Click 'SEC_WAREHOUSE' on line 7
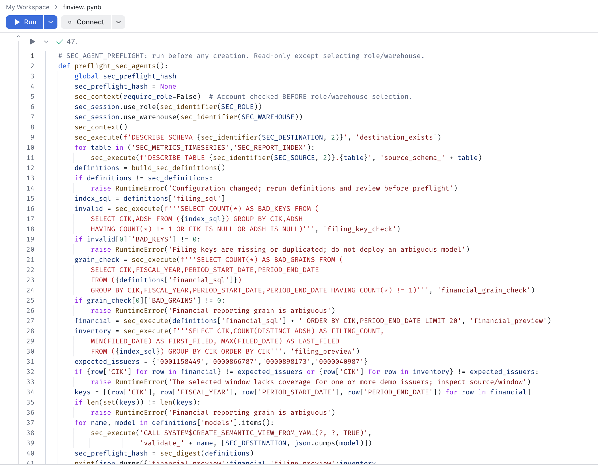598x466 pixels. click(268, 117)
